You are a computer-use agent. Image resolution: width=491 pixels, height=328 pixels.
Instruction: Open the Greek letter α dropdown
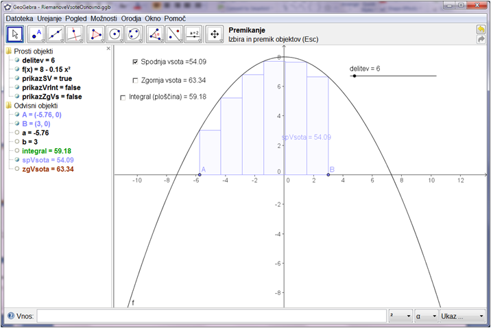(x=426, y=316)
